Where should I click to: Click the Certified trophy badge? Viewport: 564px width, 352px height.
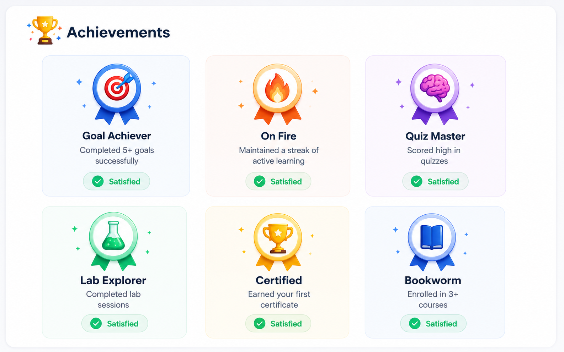coord(278,242)
